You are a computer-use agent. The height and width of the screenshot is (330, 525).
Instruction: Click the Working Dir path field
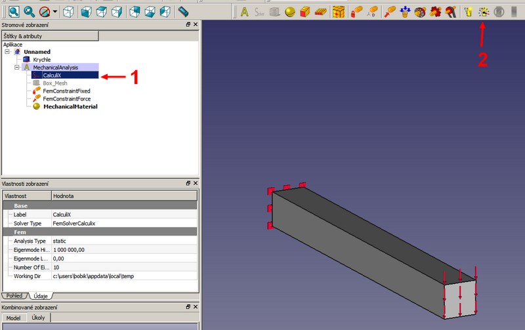click(123, 275)
